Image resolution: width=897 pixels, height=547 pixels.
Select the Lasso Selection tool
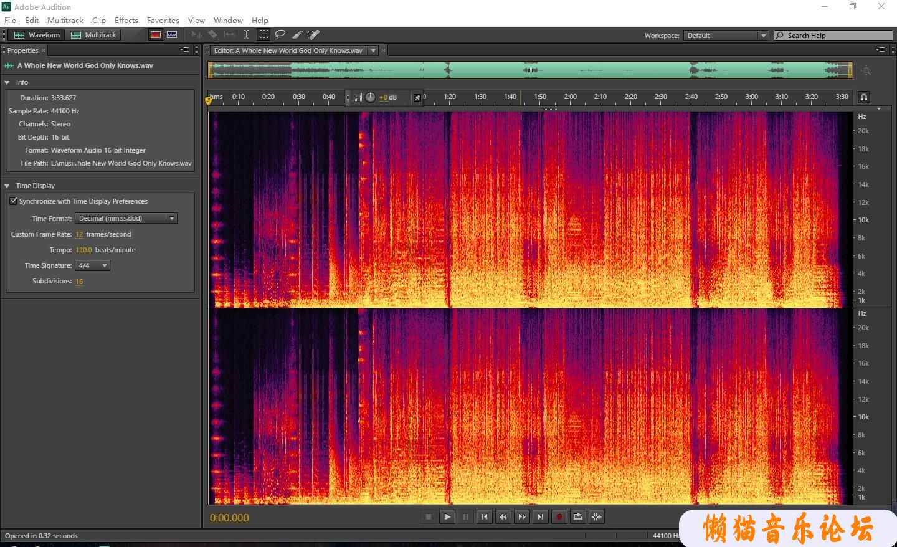pyautogui.click(x=280, y=35)
